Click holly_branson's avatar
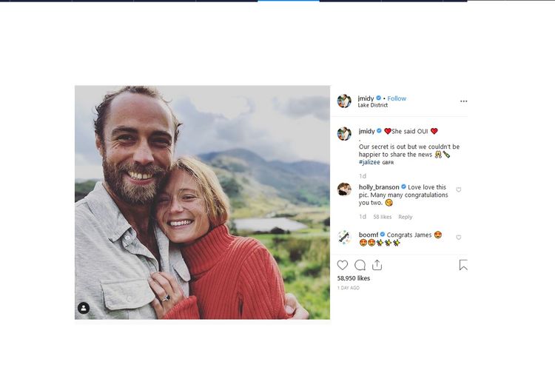Screen dimensions: 555x370 pyautogui.click(x=344, y=189)
